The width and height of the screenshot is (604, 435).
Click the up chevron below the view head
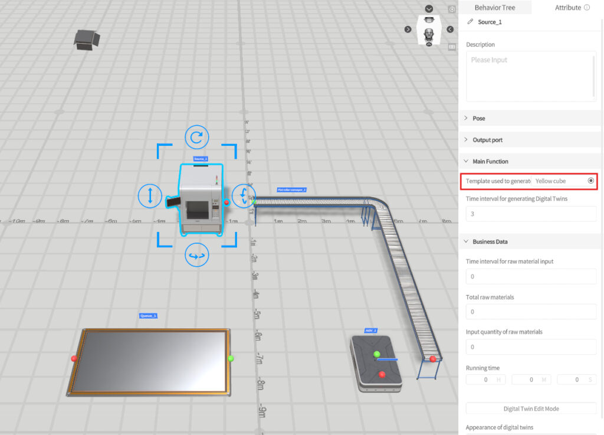[429, 44]
